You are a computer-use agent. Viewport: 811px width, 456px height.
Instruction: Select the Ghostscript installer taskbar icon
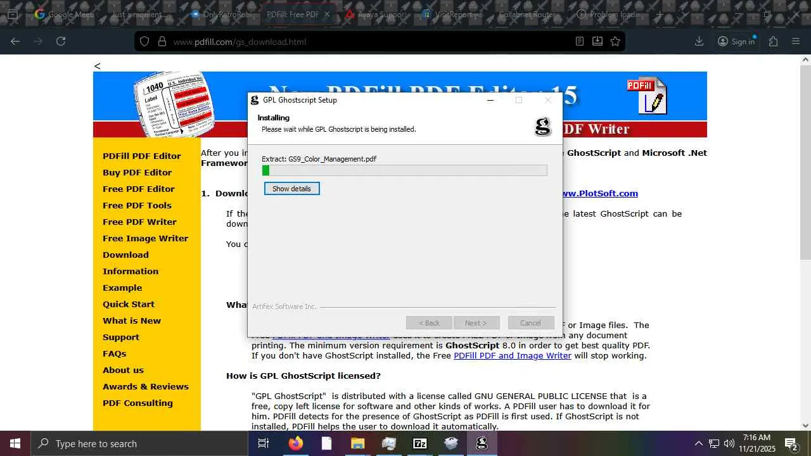[482, 443]
